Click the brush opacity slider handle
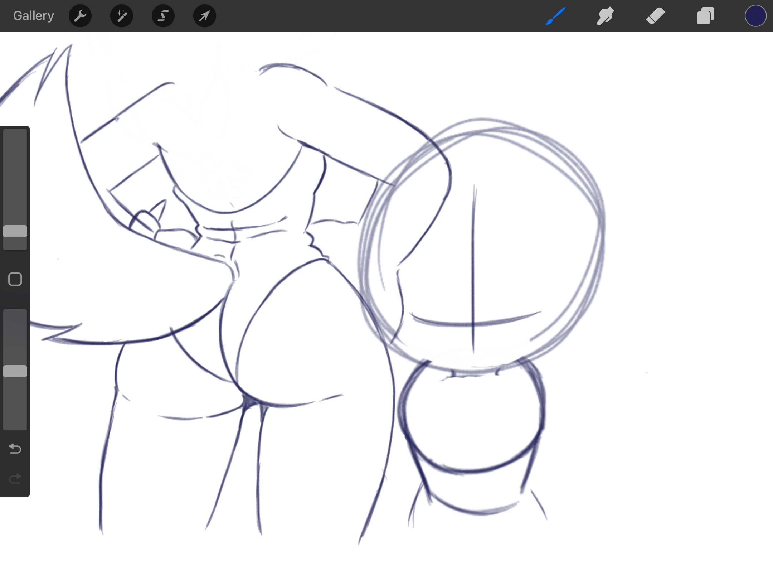773x580 pixels. click(x=15, y=371)
